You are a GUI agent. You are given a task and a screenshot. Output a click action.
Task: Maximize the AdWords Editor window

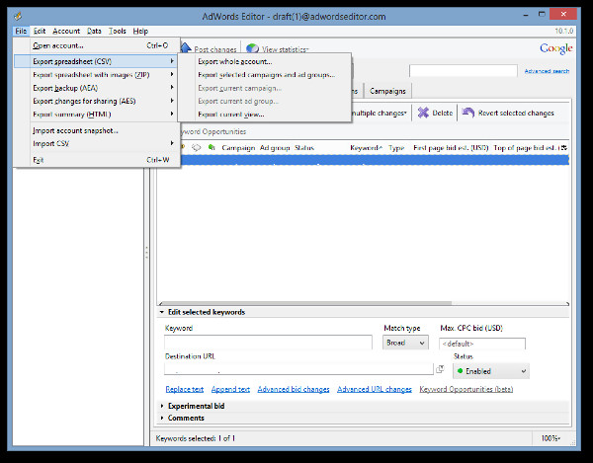tap(542, 15)
